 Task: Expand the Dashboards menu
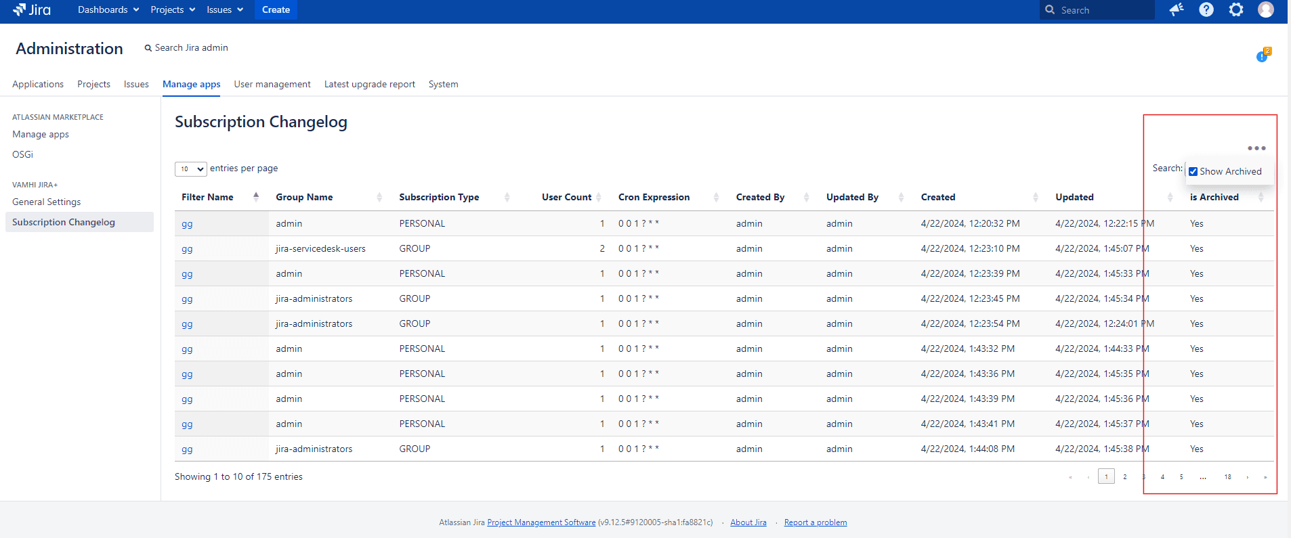(108, 9)
